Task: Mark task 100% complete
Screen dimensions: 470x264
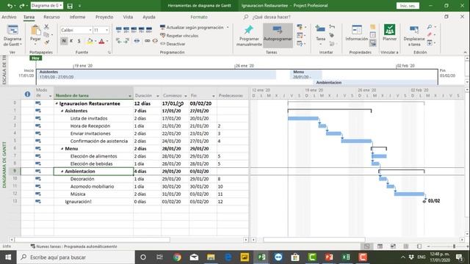Action: click(148, 29)
